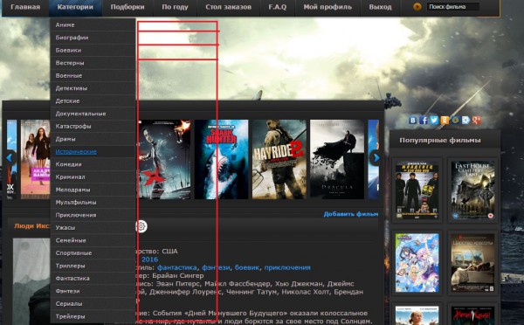Open the Подборки menu

[x=128, y=7]
